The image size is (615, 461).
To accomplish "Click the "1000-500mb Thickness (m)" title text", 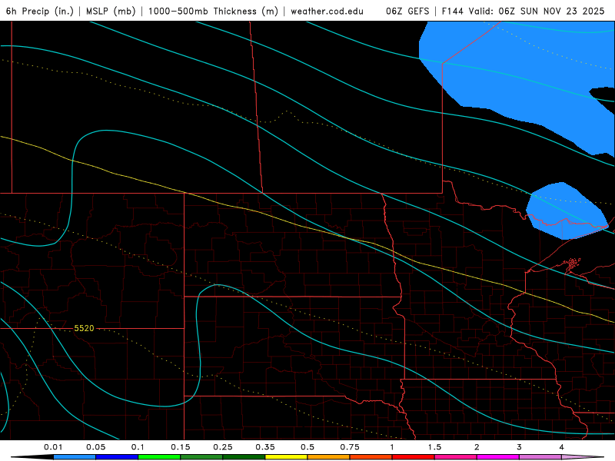I will [213, 11].
